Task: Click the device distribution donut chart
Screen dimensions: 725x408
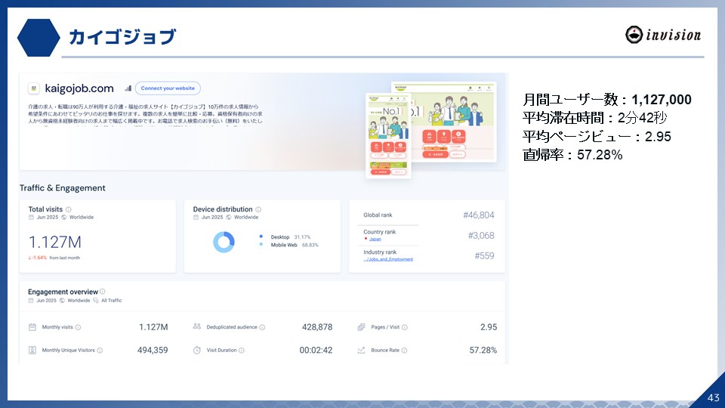Action: pos(224,242)
